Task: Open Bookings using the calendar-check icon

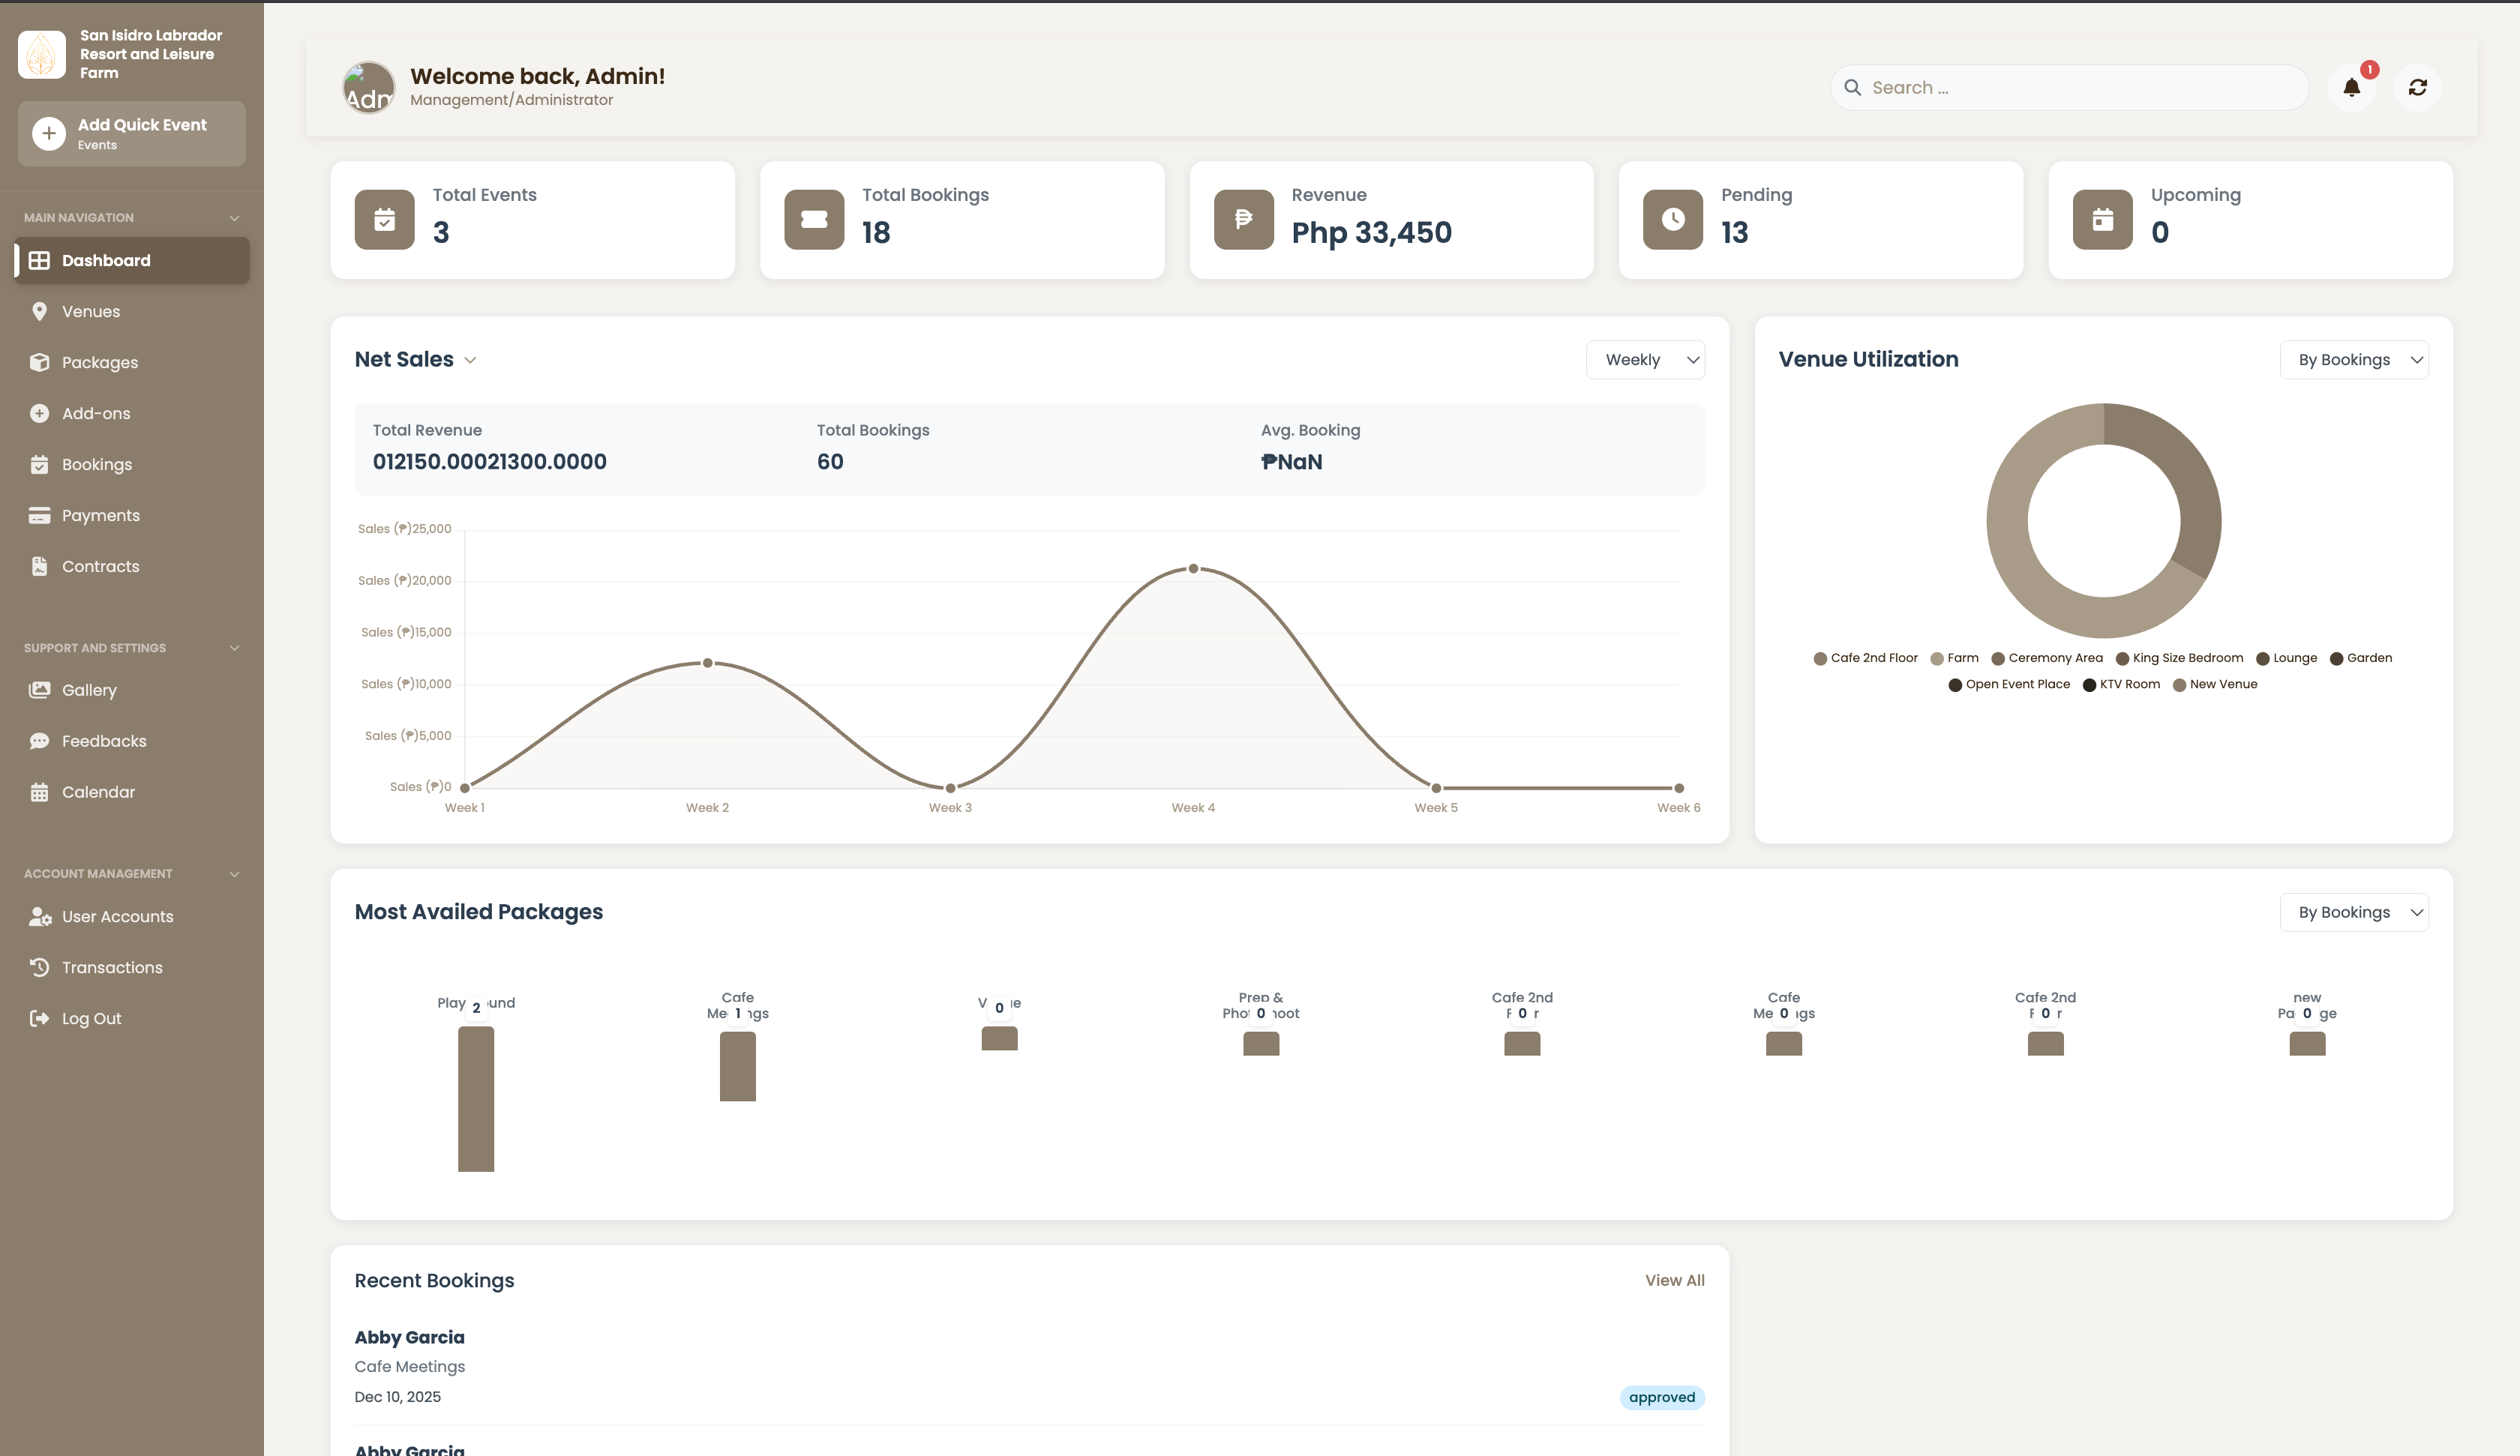Action: point(40,464)
